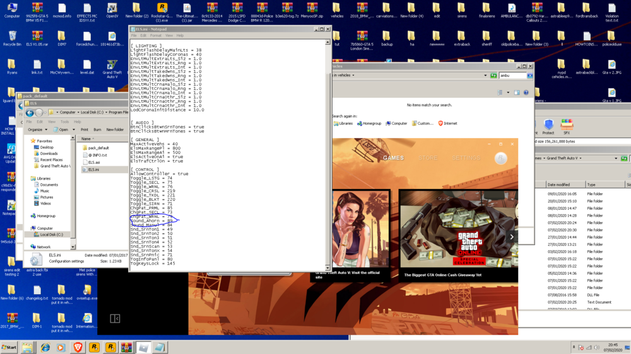Screen dimensions: 631x354
Task: Switch to the SETTINGS tab in Rockstar launcher
Action: 466,158
